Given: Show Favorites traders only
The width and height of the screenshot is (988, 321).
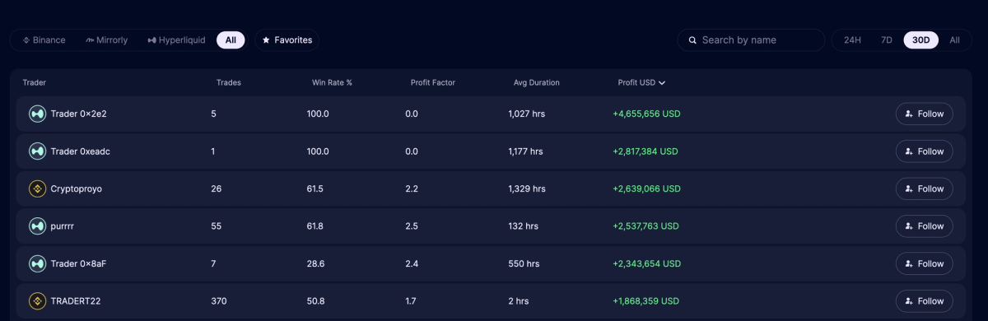Looking at the screenshot, I should tap(287, 40).
